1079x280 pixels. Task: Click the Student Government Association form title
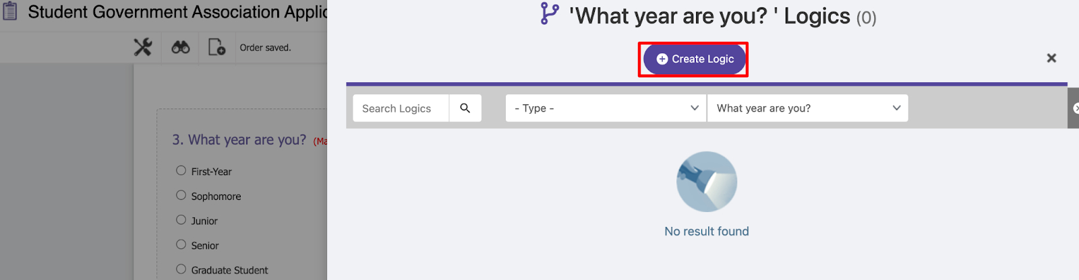click(177, 11)
